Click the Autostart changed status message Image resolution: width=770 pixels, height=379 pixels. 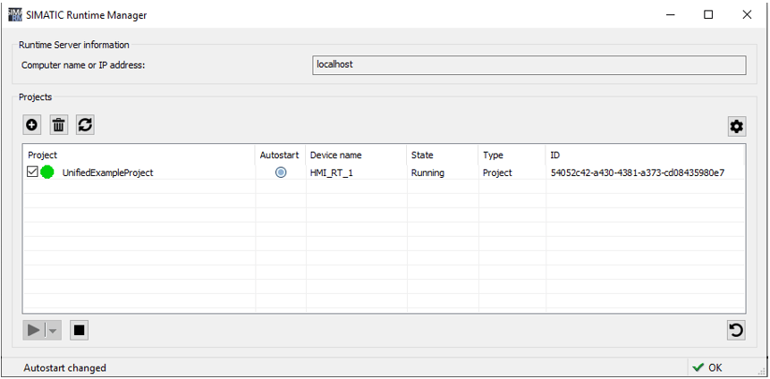pos(64,367)
